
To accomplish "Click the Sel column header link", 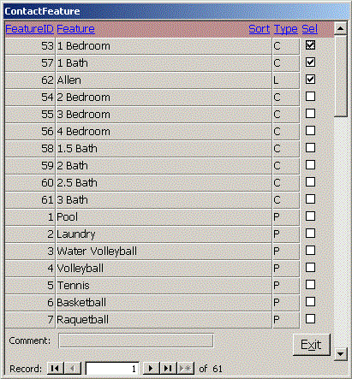I will pos(310,29).
